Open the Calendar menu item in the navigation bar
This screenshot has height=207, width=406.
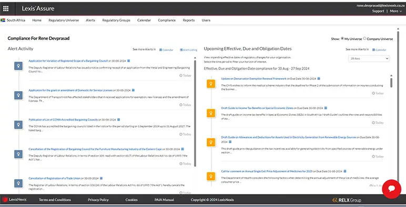(x=144, y=20)
